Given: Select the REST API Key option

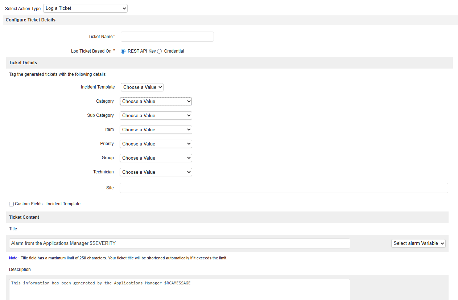Looking at the screenshot, I should coord(123,51).
